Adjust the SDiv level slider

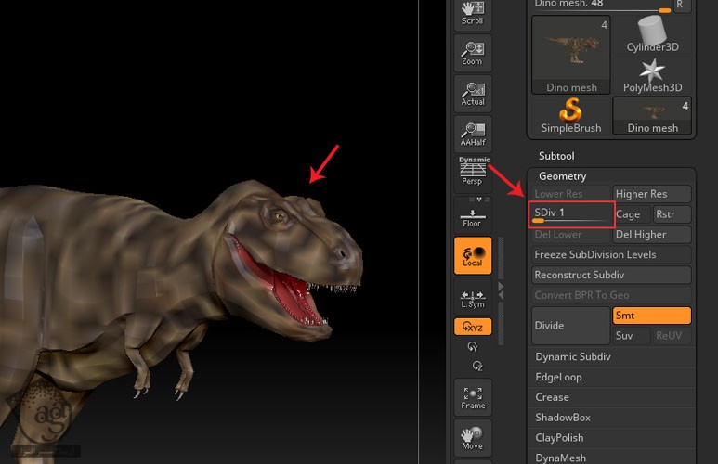[572, 214]
